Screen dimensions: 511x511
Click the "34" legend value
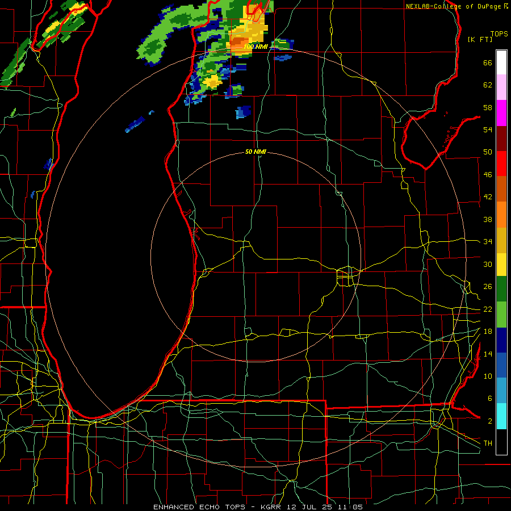pos(488,242)
